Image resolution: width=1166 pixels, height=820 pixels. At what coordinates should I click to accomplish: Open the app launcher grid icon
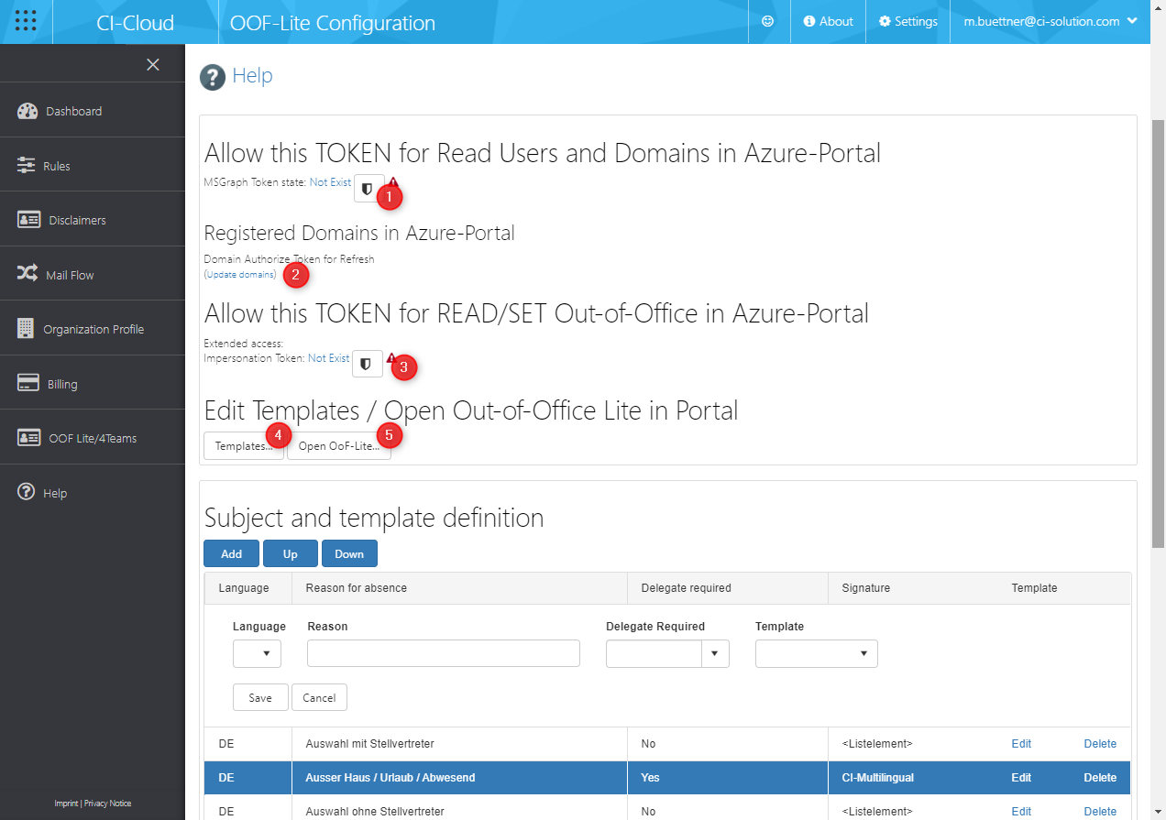coord(26,21)
